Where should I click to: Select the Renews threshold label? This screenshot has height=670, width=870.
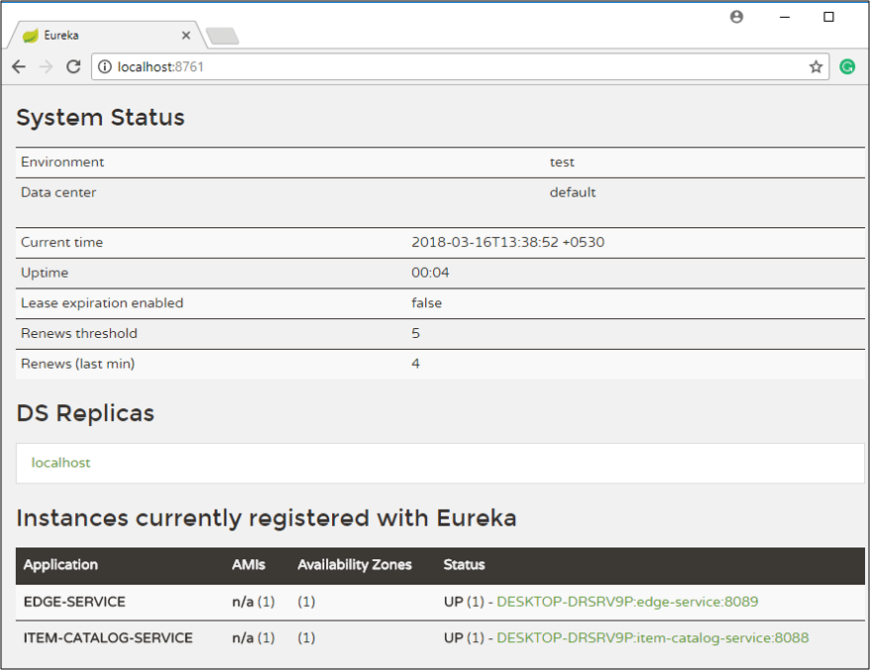[79, 334]
